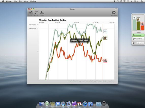Click the 'Distracted 55' axis label

coord(34,29)
